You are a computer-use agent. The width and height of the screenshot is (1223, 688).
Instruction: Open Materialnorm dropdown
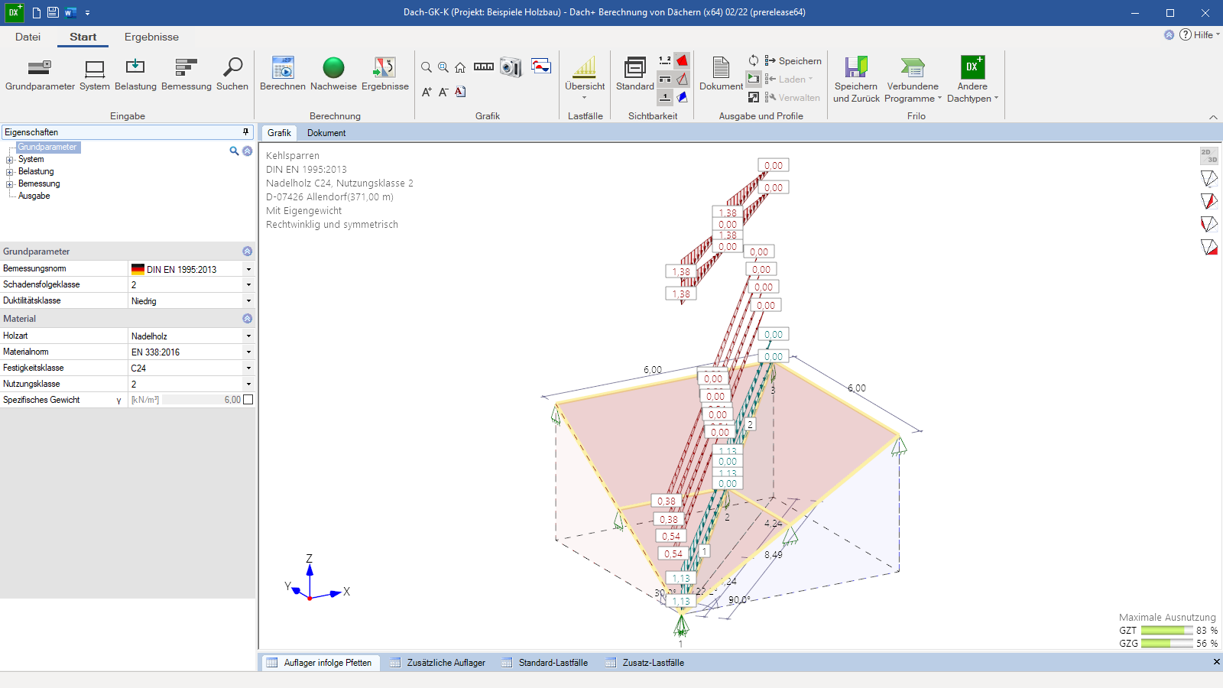point(248,352)
